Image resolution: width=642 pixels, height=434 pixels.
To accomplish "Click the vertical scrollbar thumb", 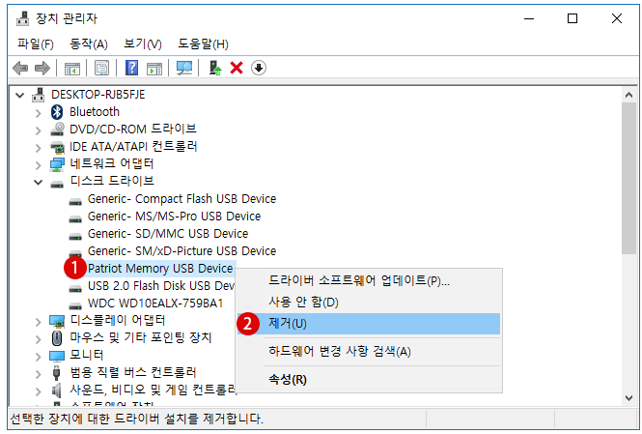I will [628, 178].
